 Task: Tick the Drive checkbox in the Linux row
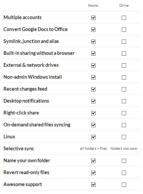coord(124,137)
